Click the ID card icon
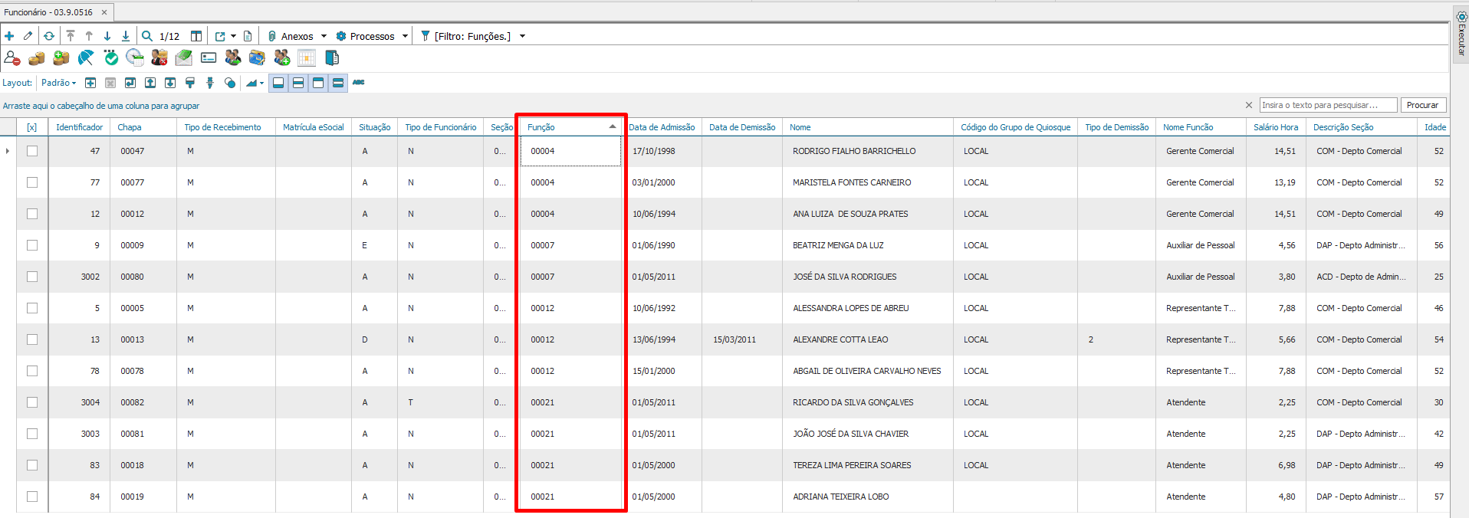 click(x=209, y=57)
